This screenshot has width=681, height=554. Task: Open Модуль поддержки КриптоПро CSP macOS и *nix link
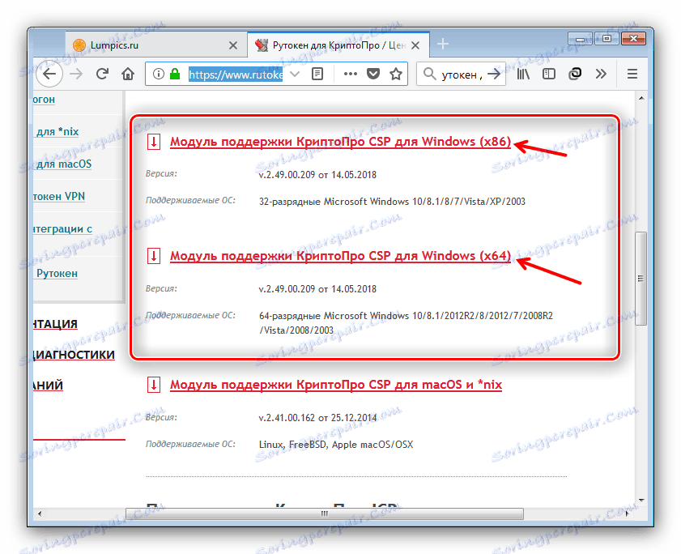[x=336, y=385]
